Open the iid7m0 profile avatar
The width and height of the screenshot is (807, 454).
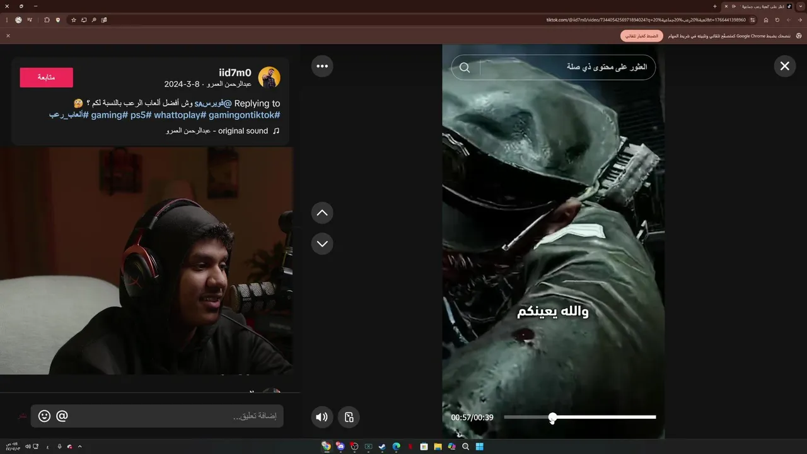(269, 78)
